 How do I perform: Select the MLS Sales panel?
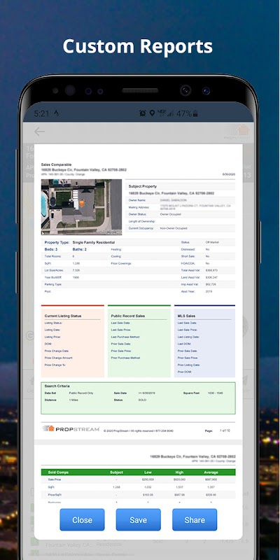click(x=204, y=341)
